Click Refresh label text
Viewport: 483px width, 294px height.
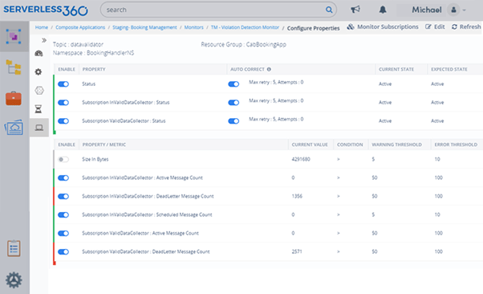(470, 27)
